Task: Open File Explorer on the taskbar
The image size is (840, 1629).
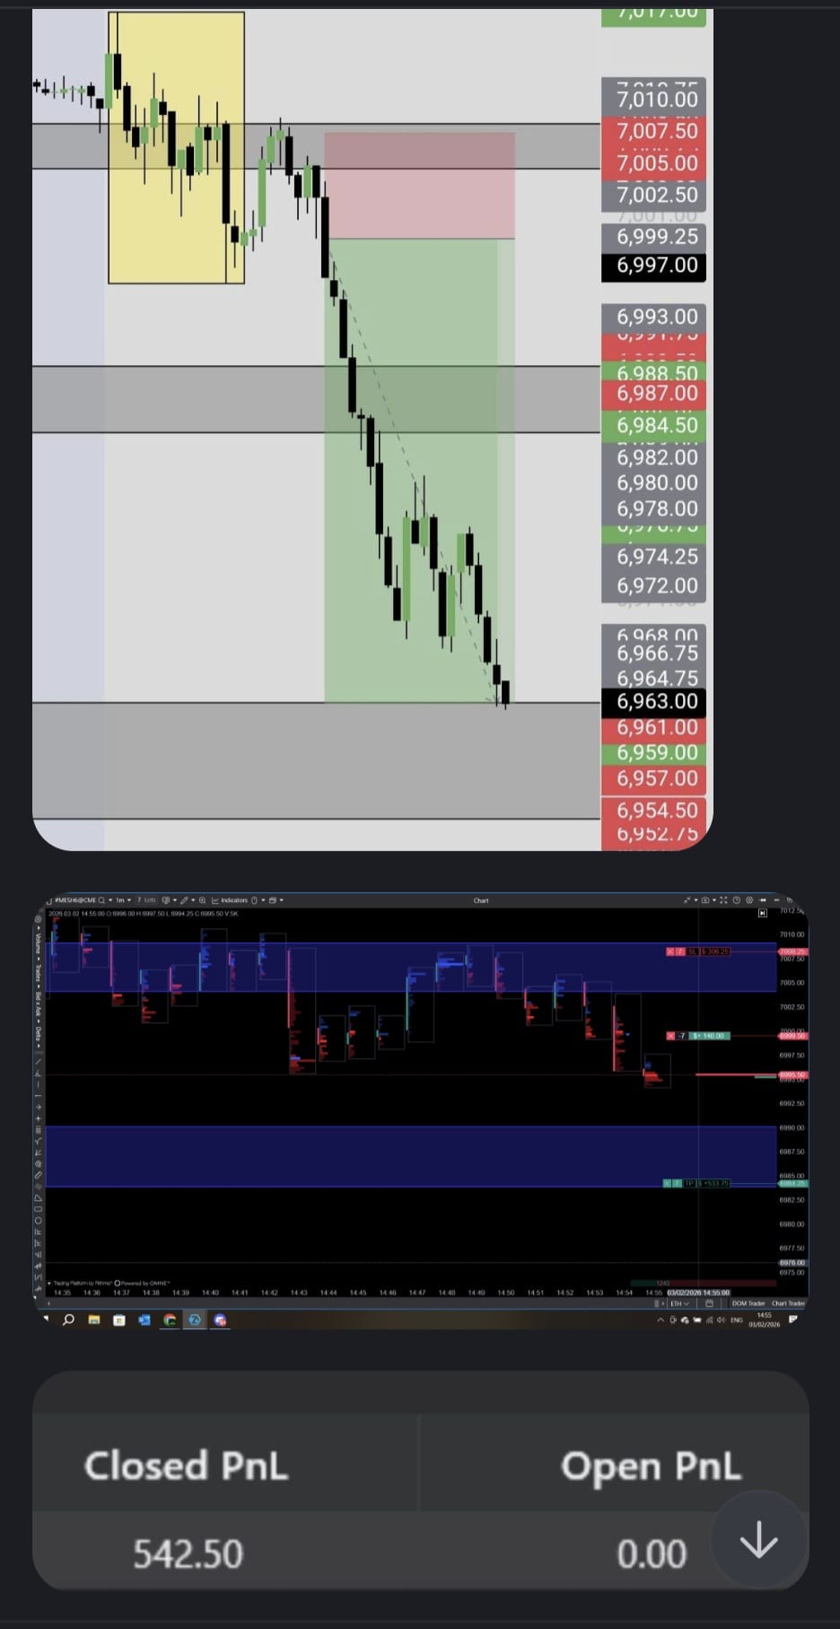Action: [93, 1319]
